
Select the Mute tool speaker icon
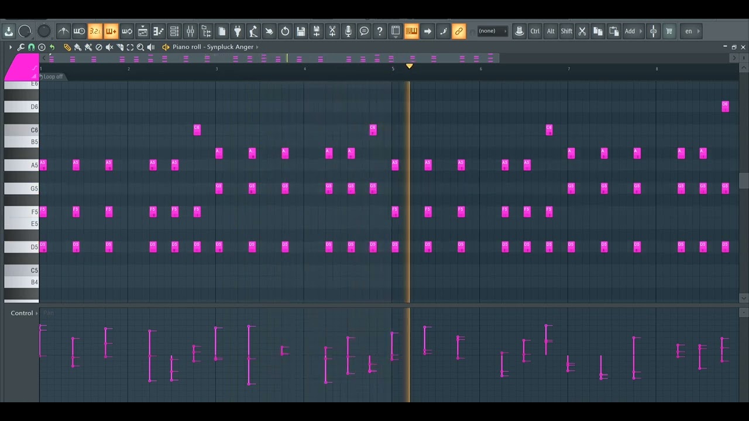pyautogui.click(x=109, y=47)
